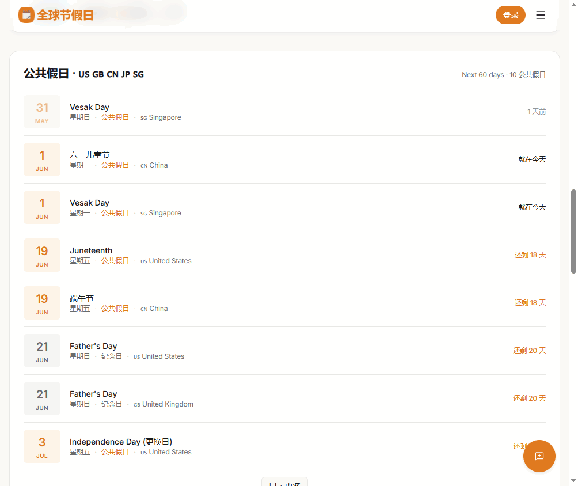Open Vesak Day on 31 May

[x=90, y=107]
